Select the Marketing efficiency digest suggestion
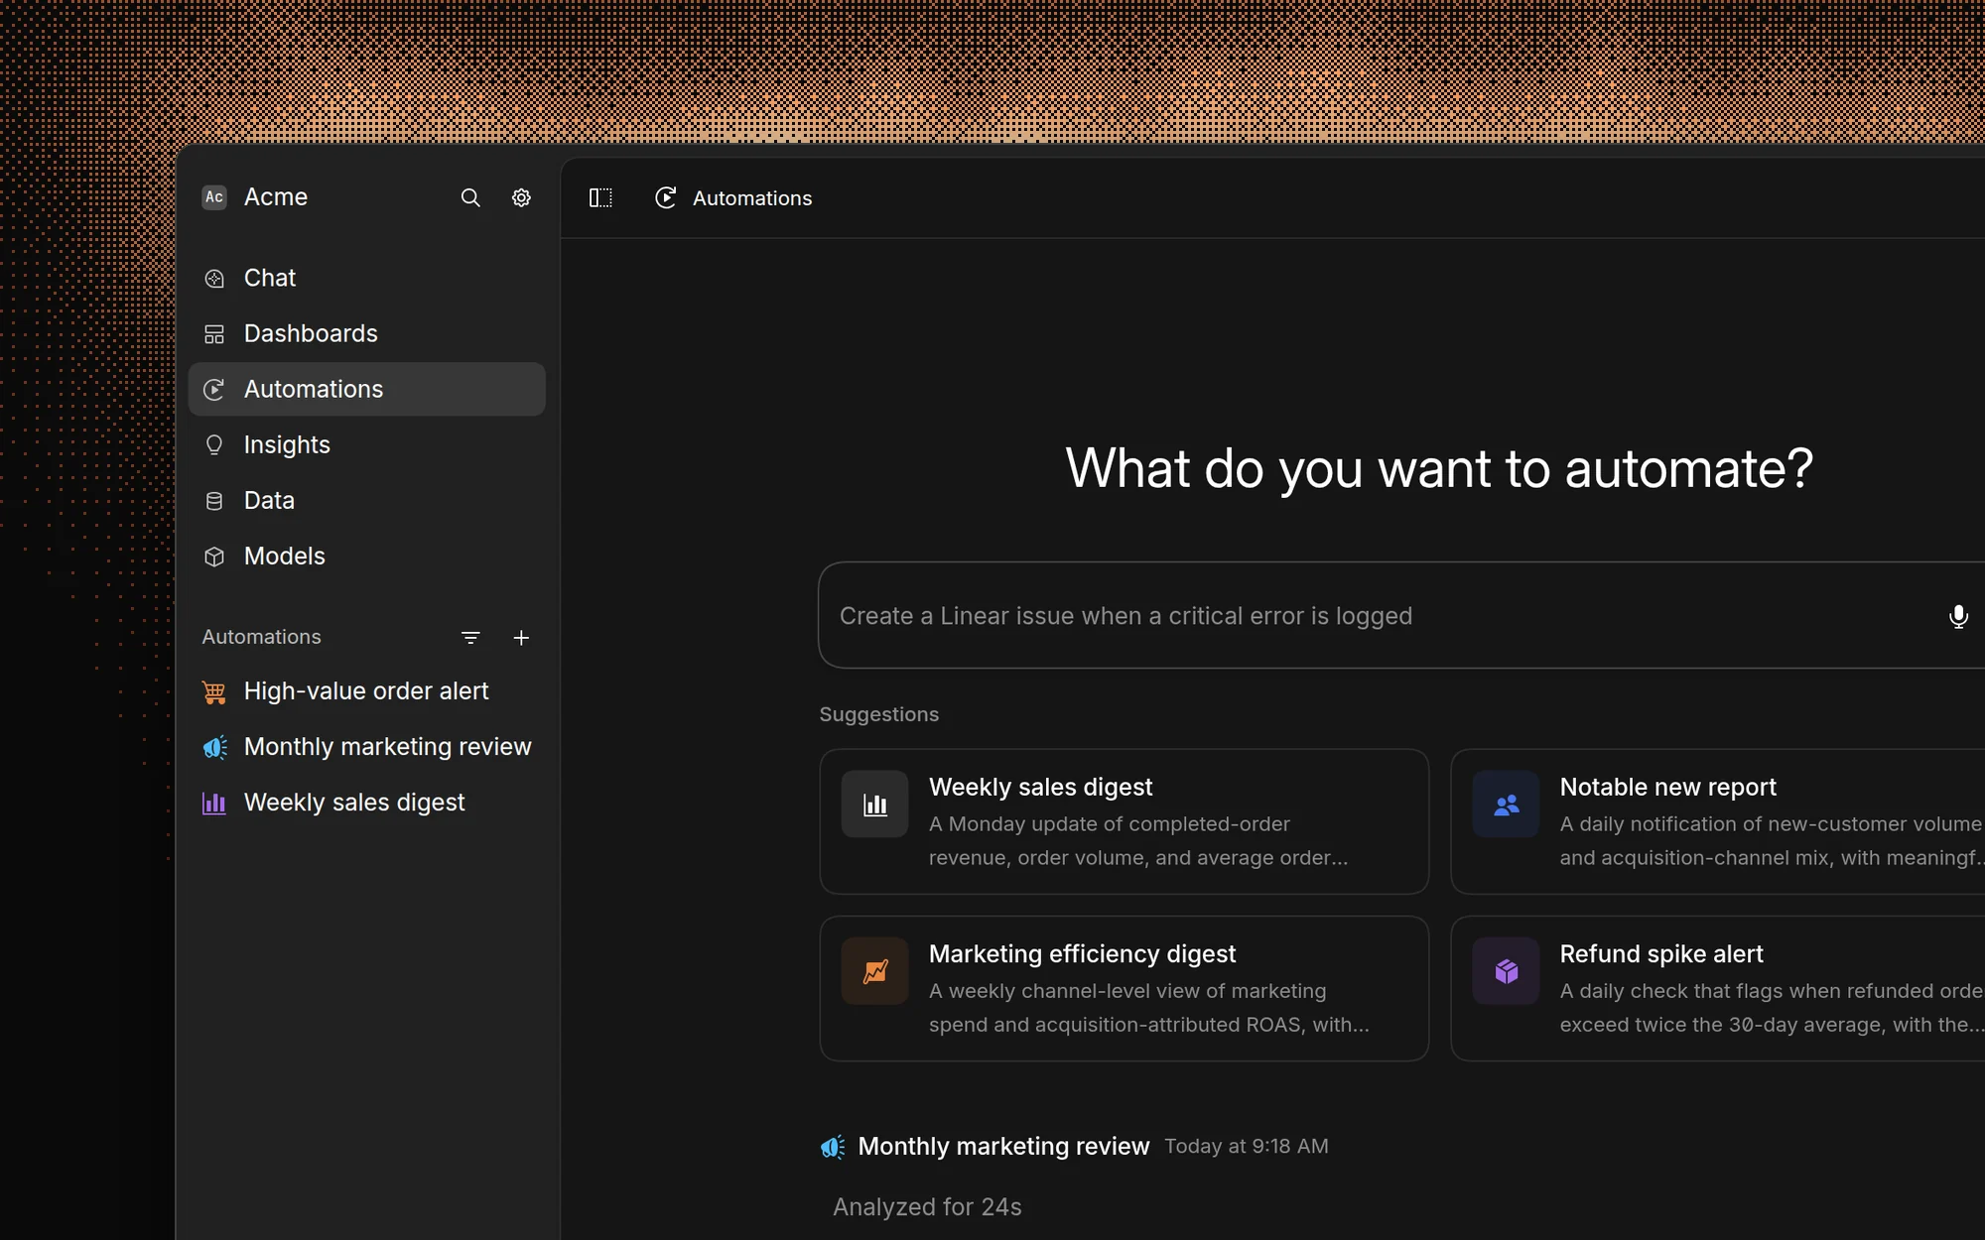Screen dimensions: 1985x1240 click(1124, 988)
